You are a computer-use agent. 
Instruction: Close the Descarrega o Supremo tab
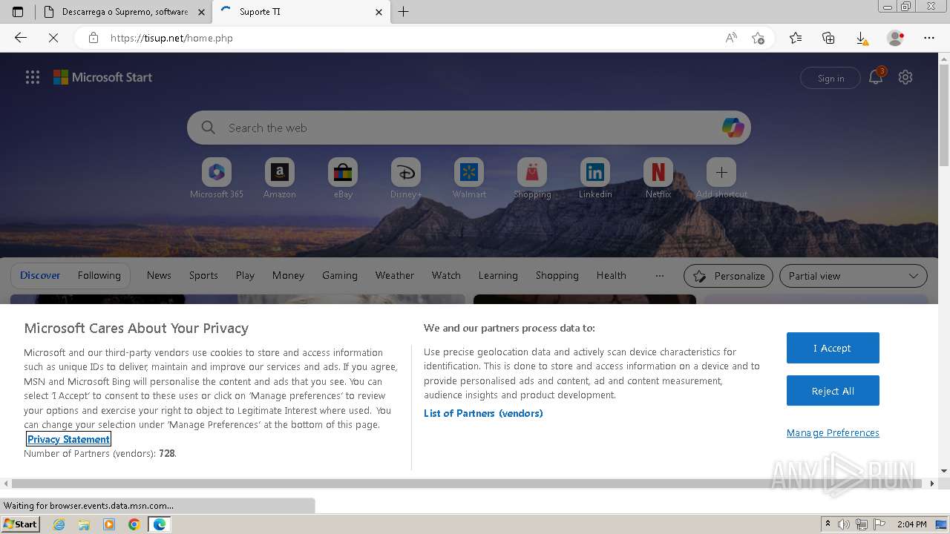tap(202, 12)
